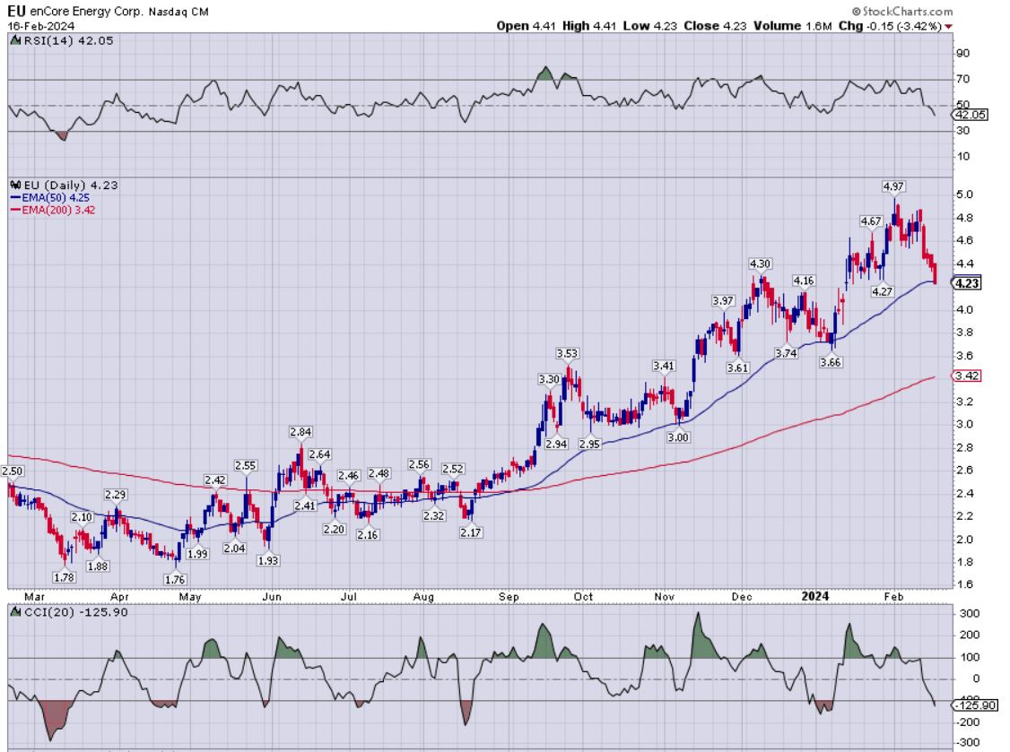Screen dimensions: 1010x752
Task: Click the EU enCore Energy Corp. title
Action: [x=108, y=11]
